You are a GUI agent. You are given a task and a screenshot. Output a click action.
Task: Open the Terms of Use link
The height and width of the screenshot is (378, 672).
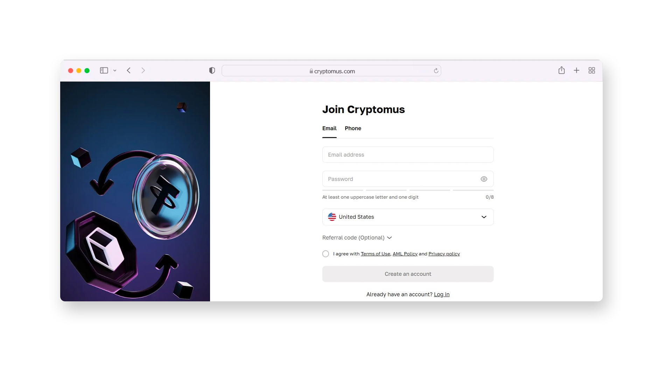[x=375, y=254]
